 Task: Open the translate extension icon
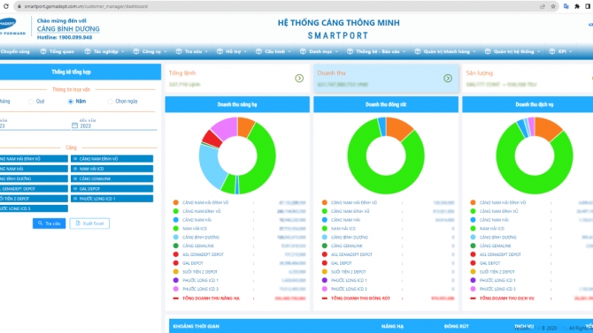pos(566,6)
